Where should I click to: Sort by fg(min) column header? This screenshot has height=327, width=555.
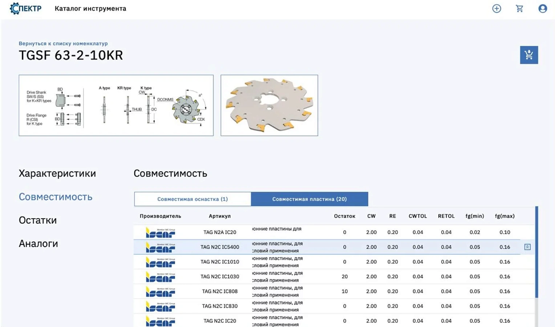coord(475,216)
